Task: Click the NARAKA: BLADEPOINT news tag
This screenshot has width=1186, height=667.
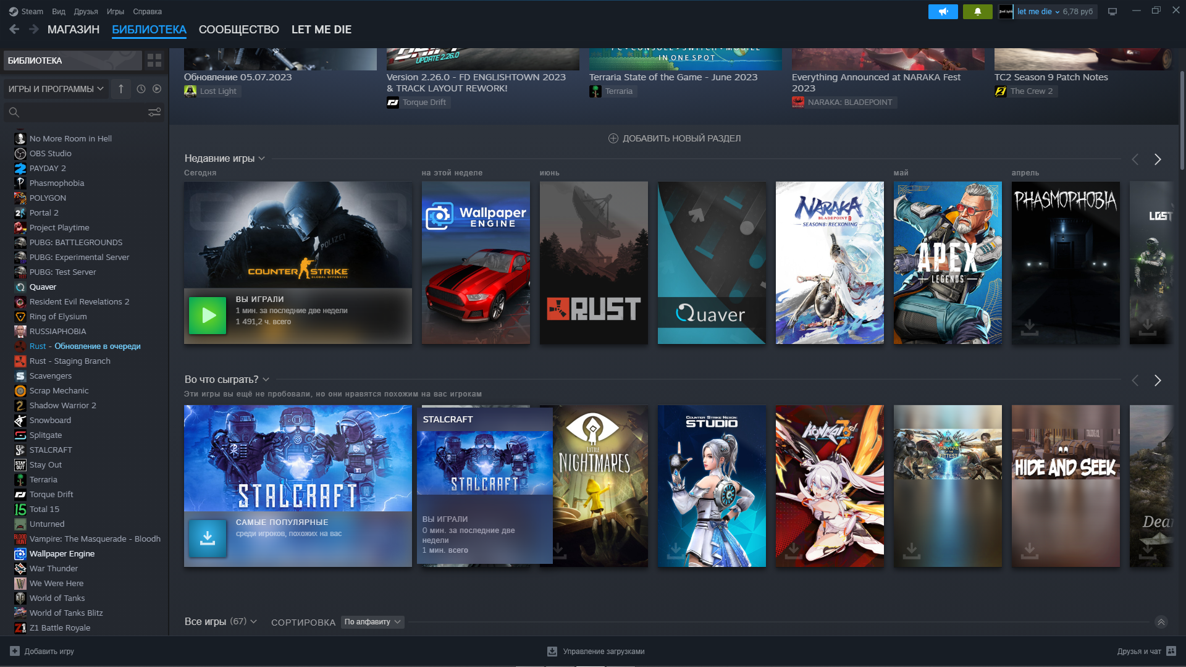Action: coord(844,103)
